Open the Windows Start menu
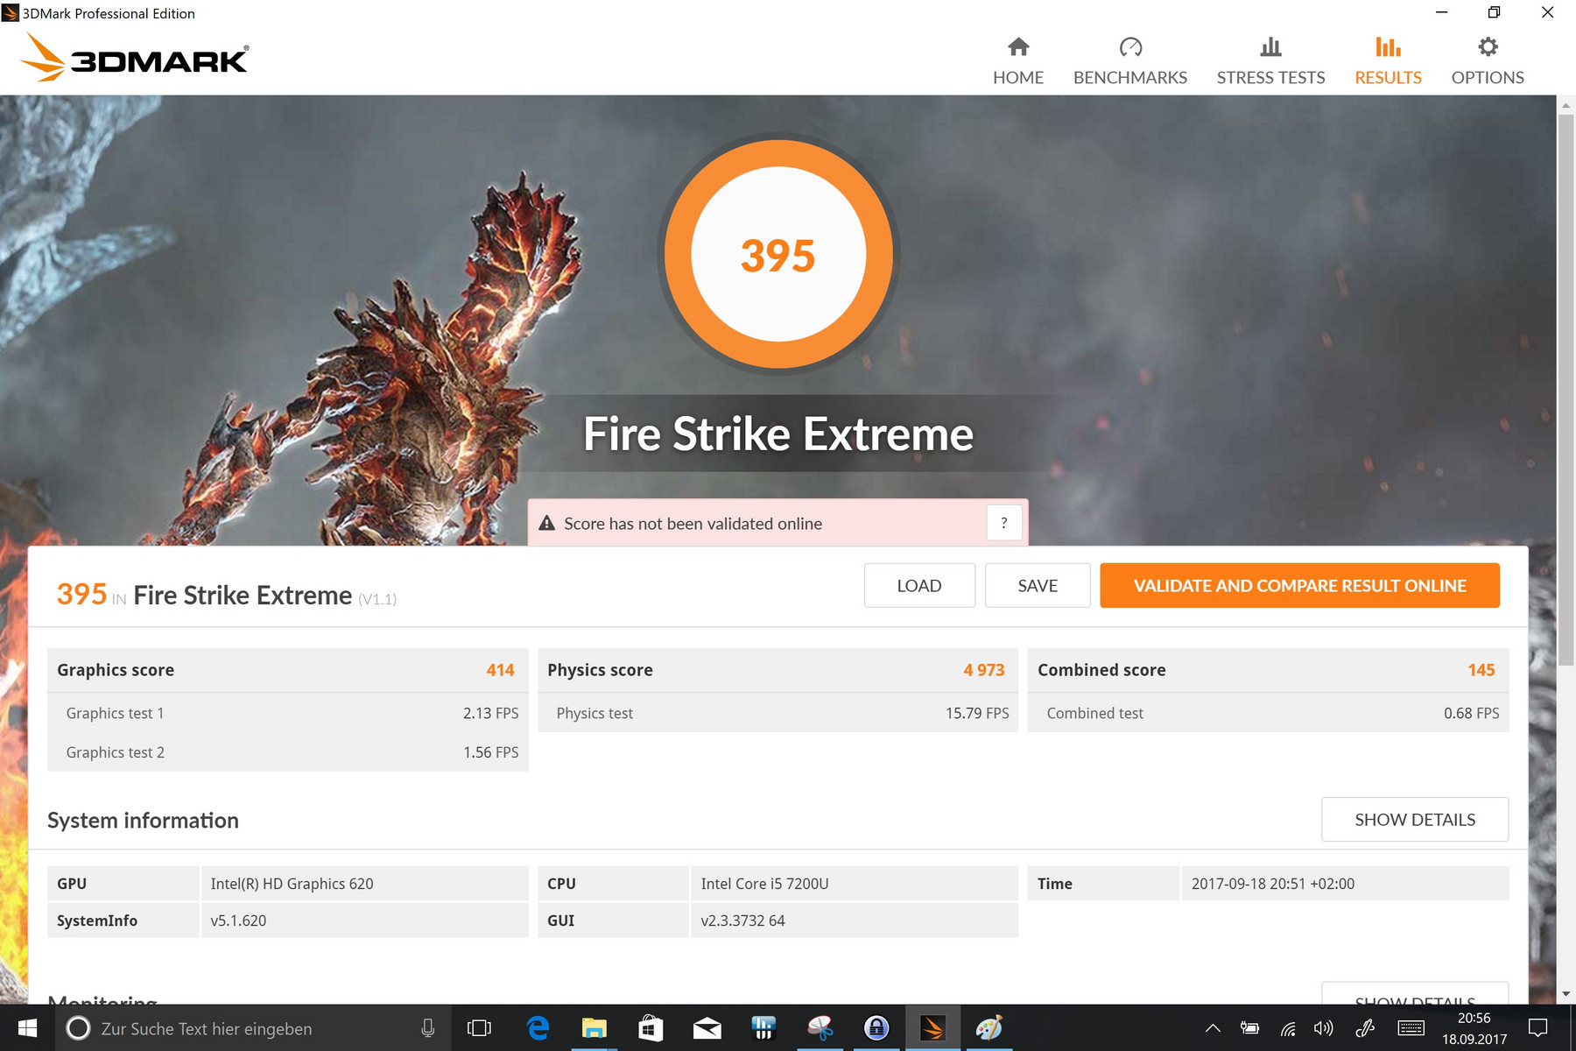This screenshot has height=1051, width=1576. pos(27,1027)
